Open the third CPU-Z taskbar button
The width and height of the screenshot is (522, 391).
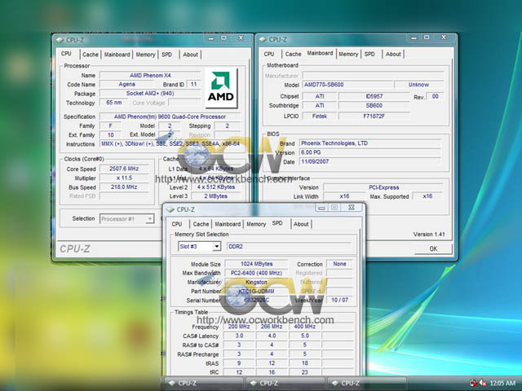pos(367,384)
